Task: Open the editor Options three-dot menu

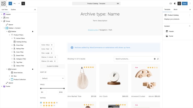Action: tap(190, 4)
